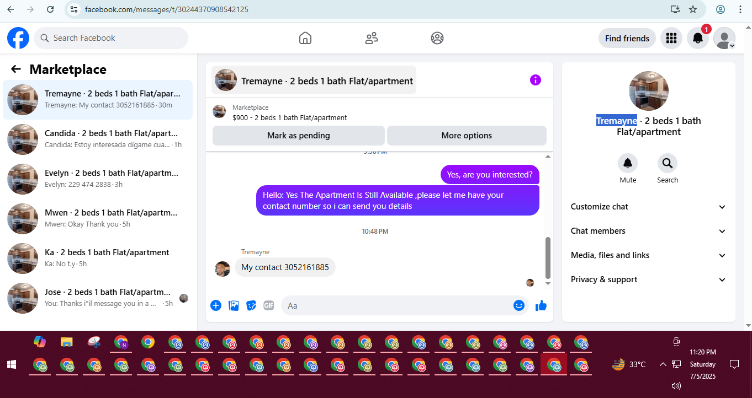The height and width of the screenshot is (398, 752).
Task: Show hidden system tray icons
Action: (x=663, y=364)
